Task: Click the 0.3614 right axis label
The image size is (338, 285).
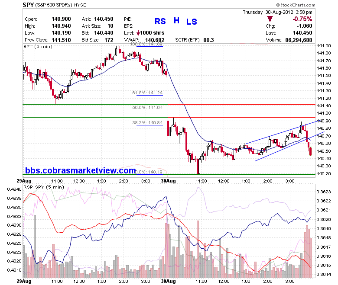Action: (324, 274)
